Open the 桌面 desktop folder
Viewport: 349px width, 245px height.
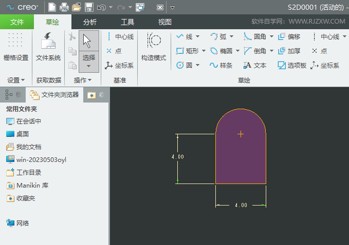click(17, 134)
